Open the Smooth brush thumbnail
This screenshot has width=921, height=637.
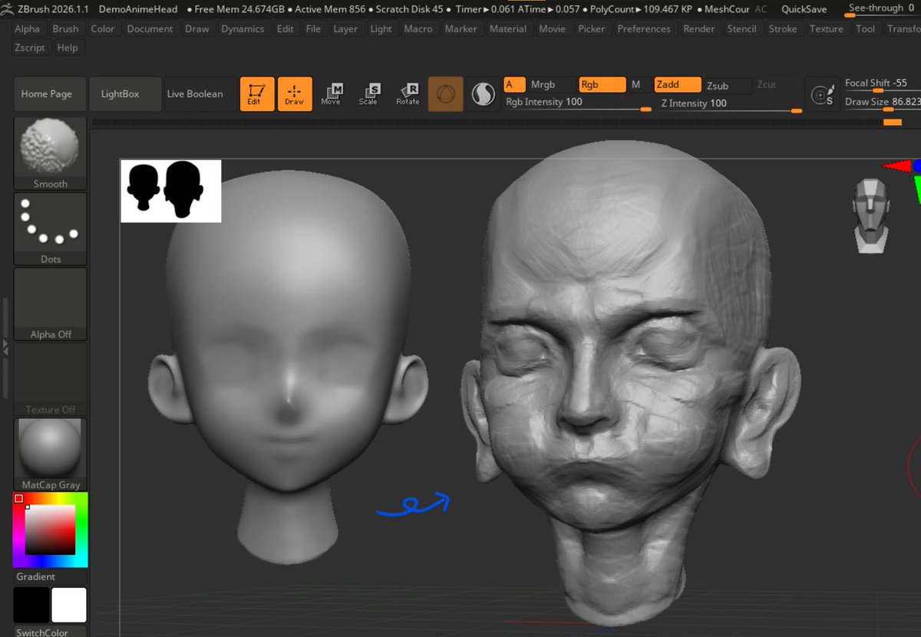51,155
